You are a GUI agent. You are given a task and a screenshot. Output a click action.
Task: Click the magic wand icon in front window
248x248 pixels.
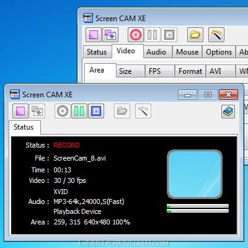(143, 111)
